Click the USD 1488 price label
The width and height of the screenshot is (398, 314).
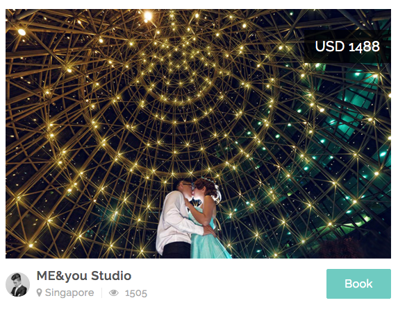click(347, 46)
